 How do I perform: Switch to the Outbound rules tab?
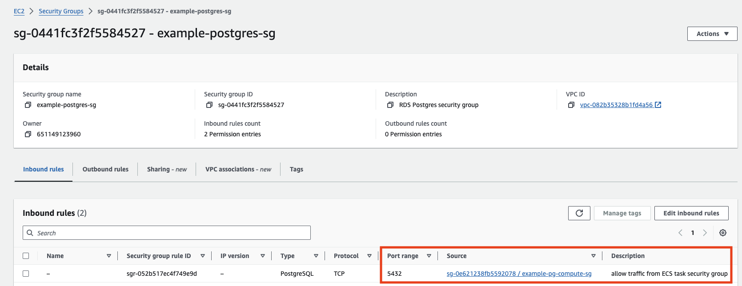[x=105, y=169]
